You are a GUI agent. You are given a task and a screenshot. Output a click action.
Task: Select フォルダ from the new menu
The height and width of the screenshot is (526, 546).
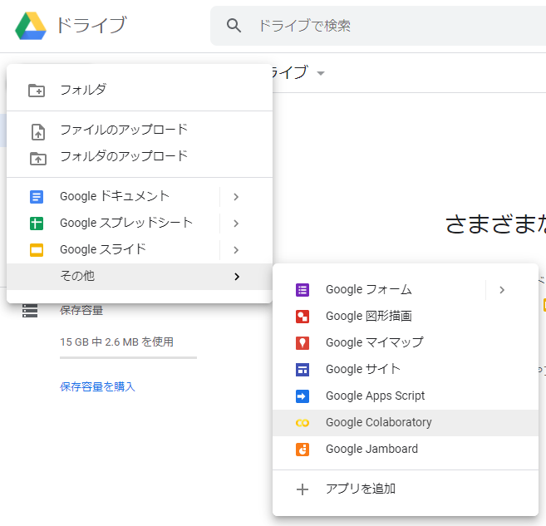(x=140, y=91)
